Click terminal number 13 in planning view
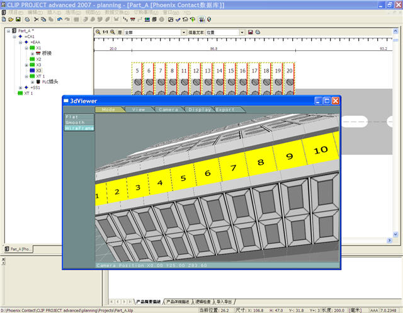The width and height of the screenshot is (403, 313). click(208, 71)
